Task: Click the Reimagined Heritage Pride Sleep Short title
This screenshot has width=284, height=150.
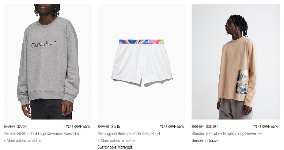Action: 129,134
